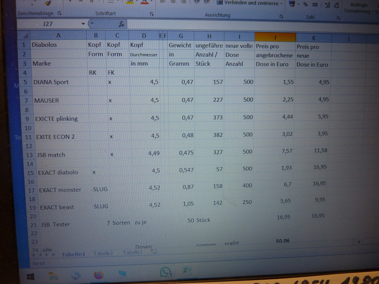The image size is (379, 284).
Task: Click the Verbinden und zentrieren button
Action: click(x=248, y=3)
